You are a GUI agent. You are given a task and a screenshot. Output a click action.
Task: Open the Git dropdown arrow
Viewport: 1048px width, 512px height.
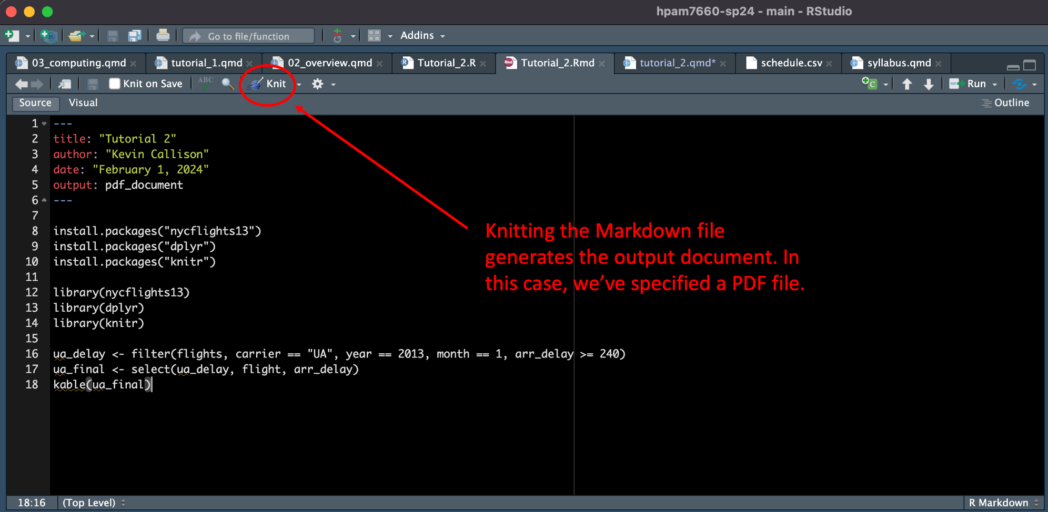pyautogui.click(x=353, y=36)
